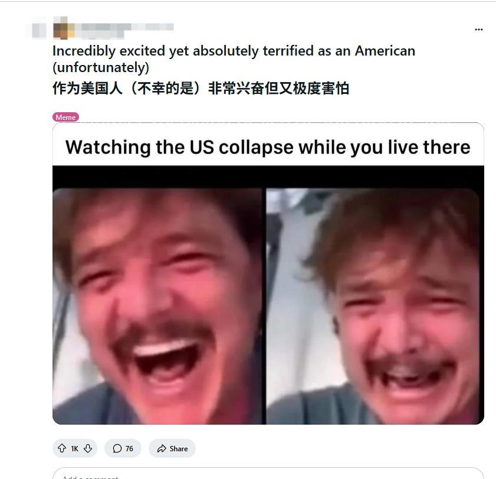The height and width of the screenshot is (479, 496).
Task: Upvote the post with the up arrow
Action: (x=62, y=448)
